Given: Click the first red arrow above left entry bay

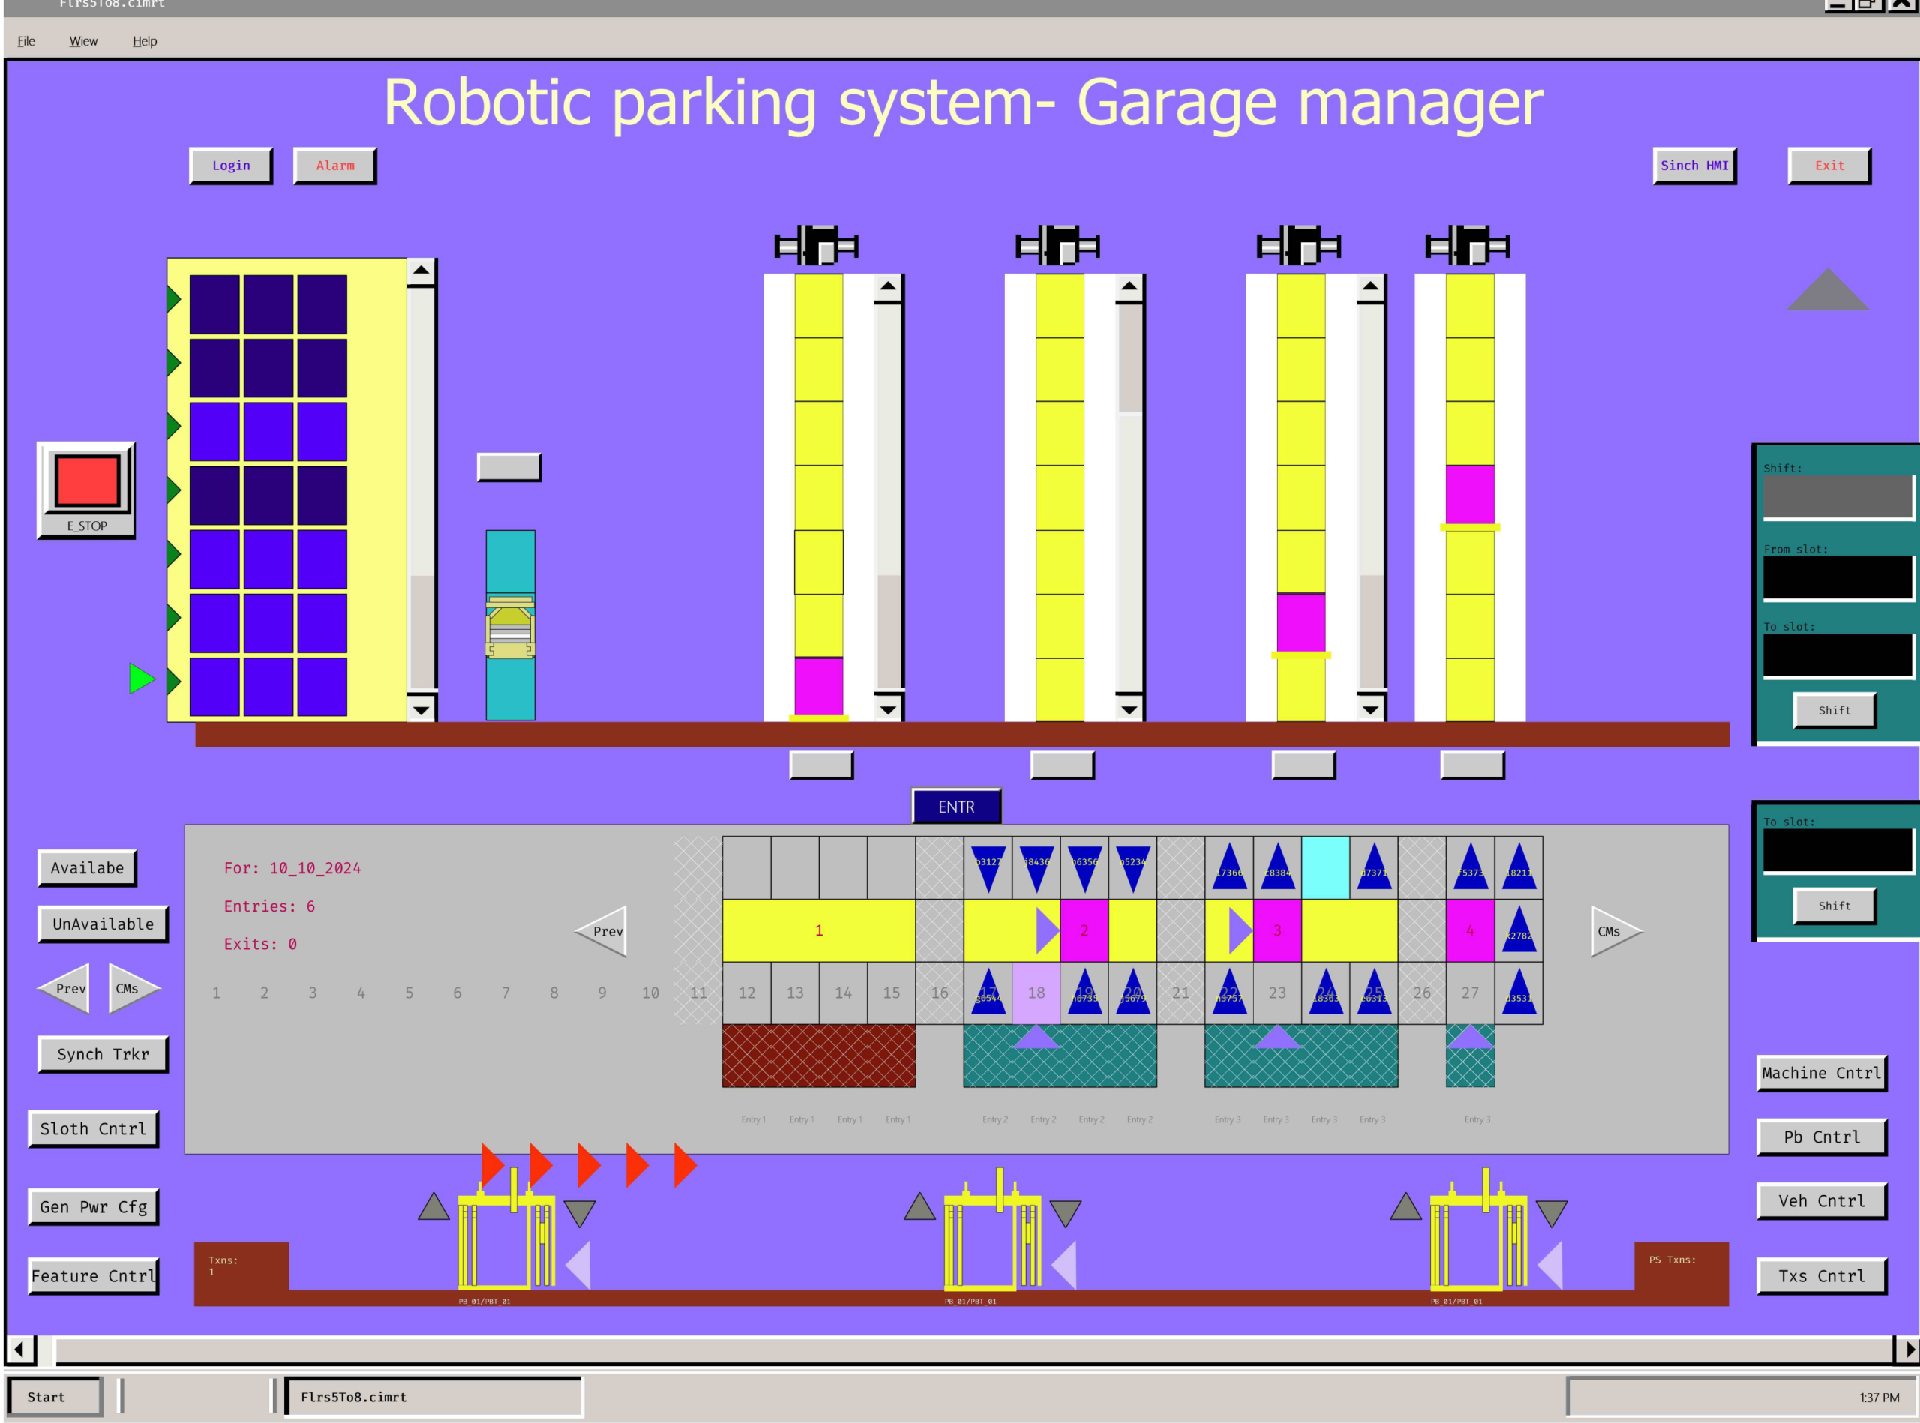Looking at the screenshot, I should (x=491, y=1164).
